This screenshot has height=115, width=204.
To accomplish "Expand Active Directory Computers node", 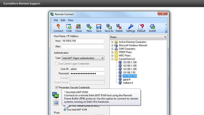I will [x=112, y=42].
